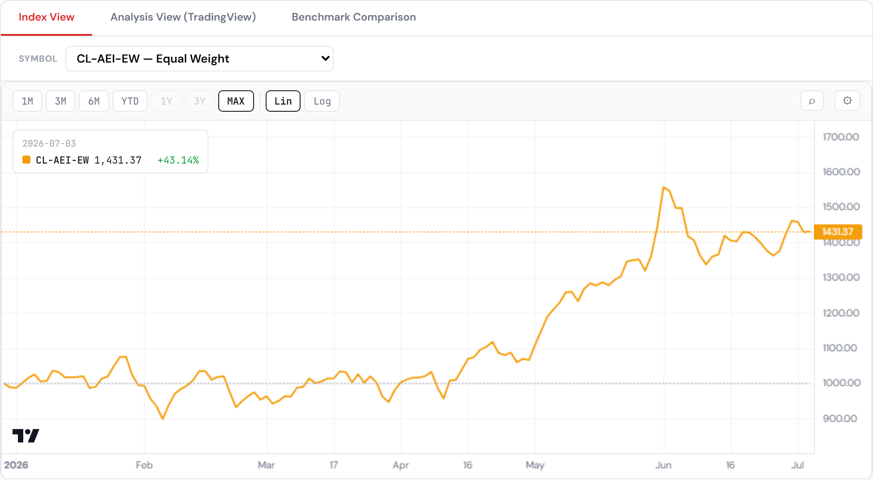Select the 1M time range
The width and height of the screenshot is (873, 480).
[x=27, y=101]
